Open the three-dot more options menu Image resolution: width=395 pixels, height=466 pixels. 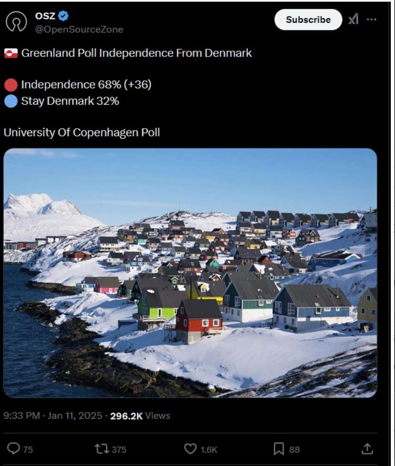(x=372, y=20)
